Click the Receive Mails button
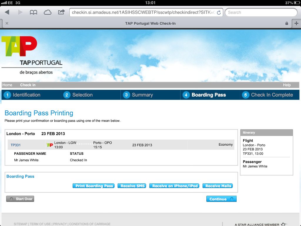 [x=218, y=186]
